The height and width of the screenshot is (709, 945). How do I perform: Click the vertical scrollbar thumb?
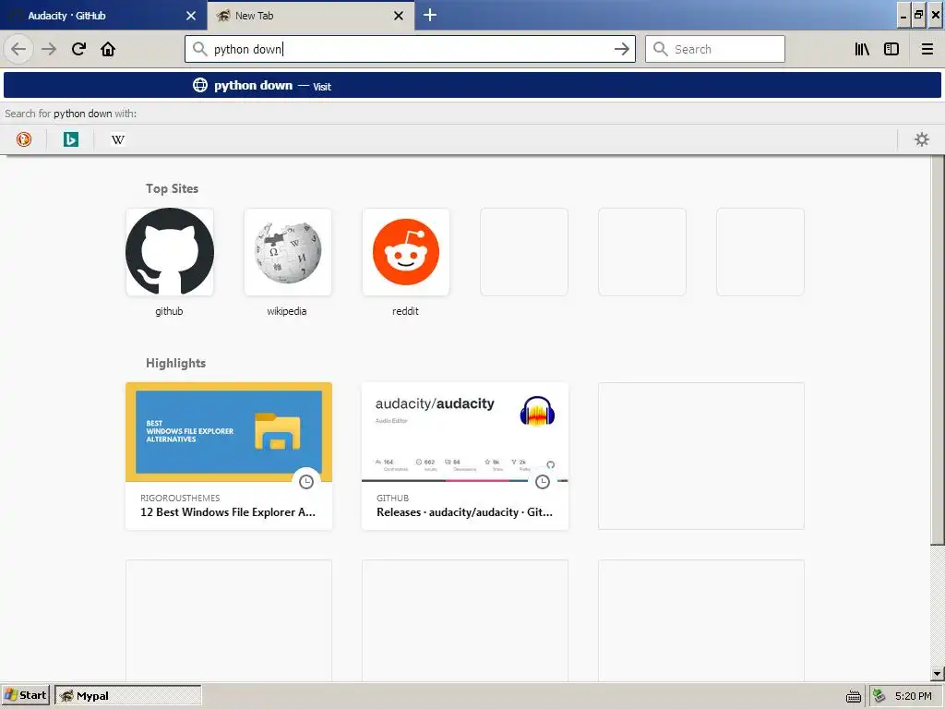click(938, 350)
